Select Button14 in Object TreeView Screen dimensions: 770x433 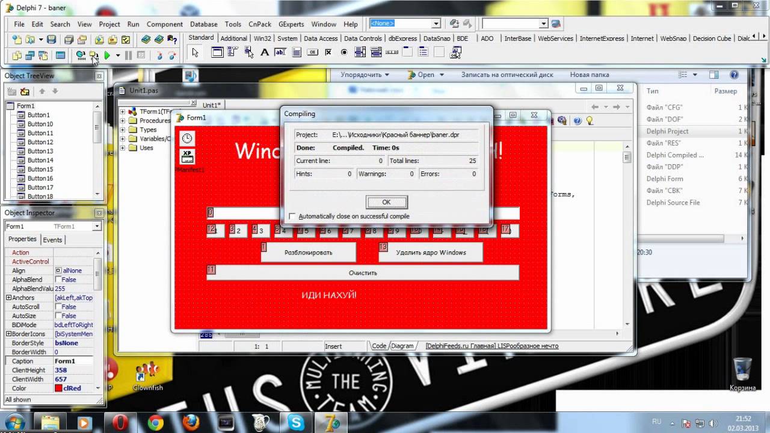pyautogui.click(x=40, y=160)
